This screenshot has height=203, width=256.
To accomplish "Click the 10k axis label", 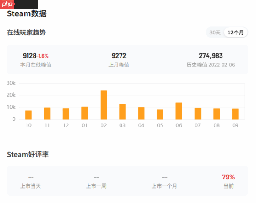I will [x=11, y=107].
